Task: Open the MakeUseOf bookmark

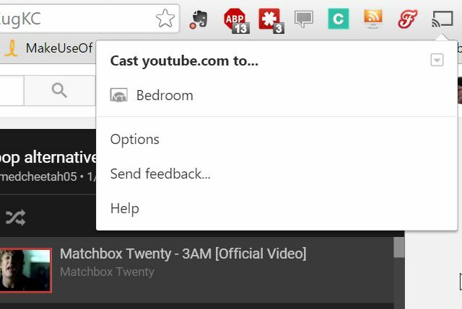Action: tap(48, 48)
